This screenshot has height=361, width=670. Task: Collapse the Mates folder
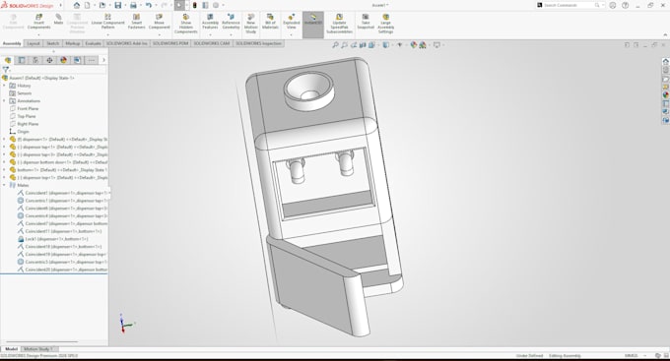[4, 185]
